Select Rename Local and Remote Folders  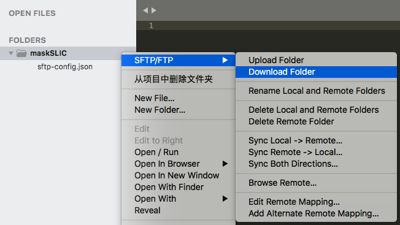[316, 91]
